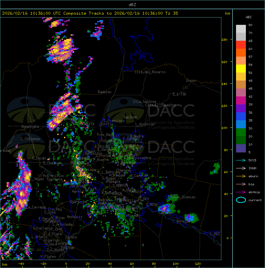This screenshot has height=268, width=265.
Task: Click the light orange 54-57 dBZ swatch
Action: (x=241, y=61)
